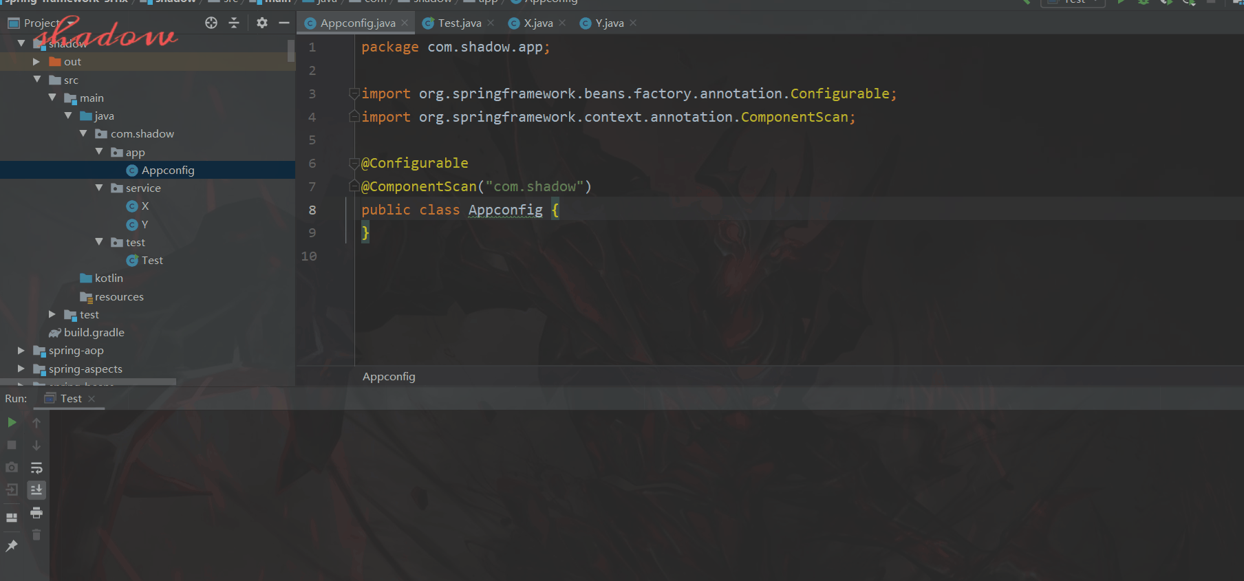Viewport: 1244px width, 581px height.
Task: Click the exit icon in Run panel
Action: coord(12,490)
